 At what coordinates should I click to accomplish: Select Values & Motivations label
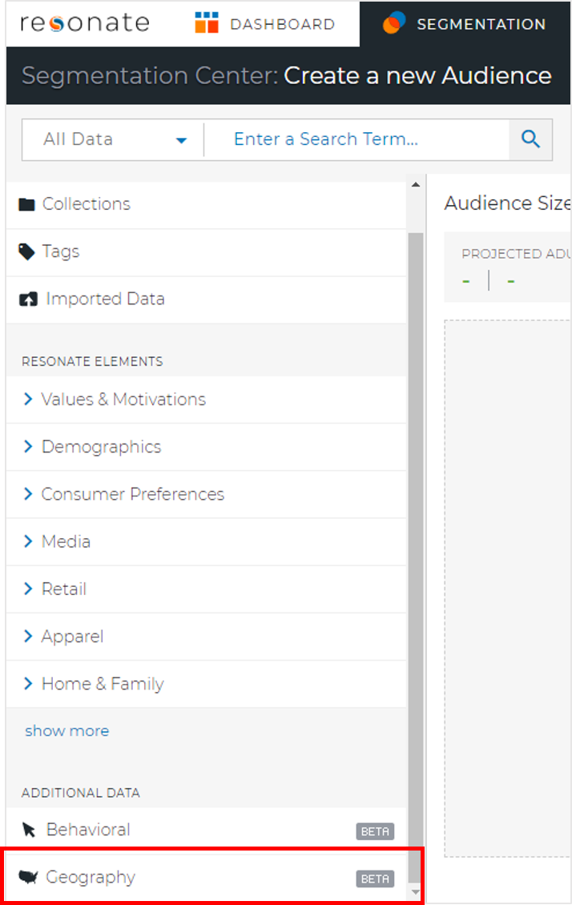pos(123,400)
